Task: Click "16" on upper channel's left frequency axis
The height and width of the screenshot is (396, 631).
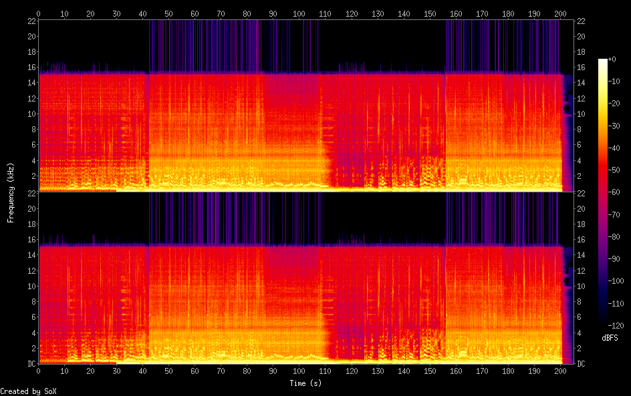Action: pyautogui.click(x=32, y=67)
